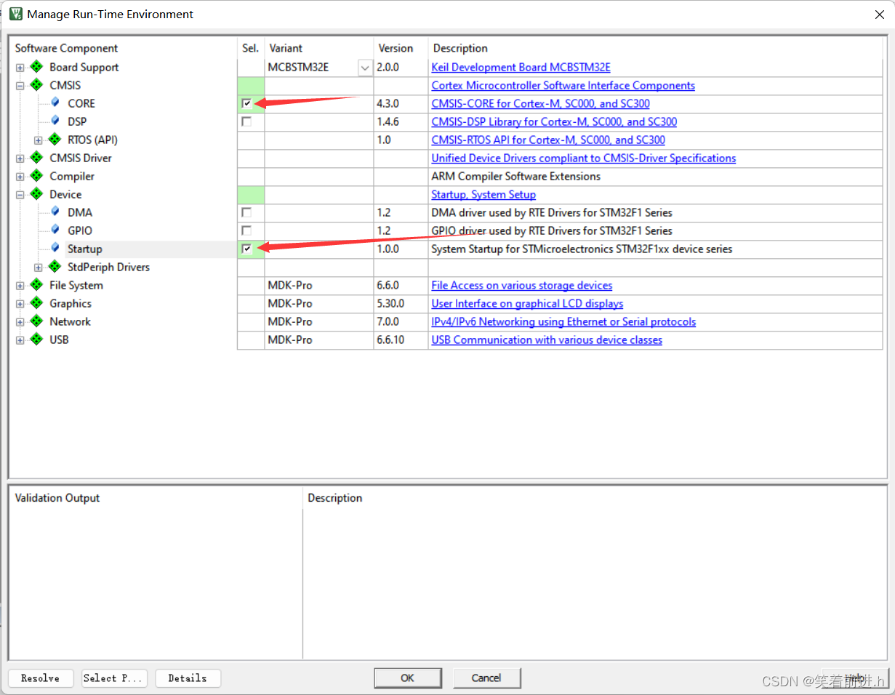Select the File System MDK-Pro variant cell
The width and height of the screenshot is (895, 695).
319,285
